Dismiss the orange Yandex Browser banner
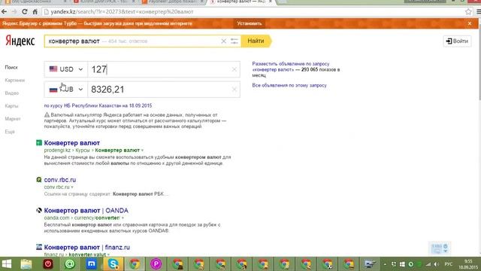The image size is (481, 271). coord(469,23)
